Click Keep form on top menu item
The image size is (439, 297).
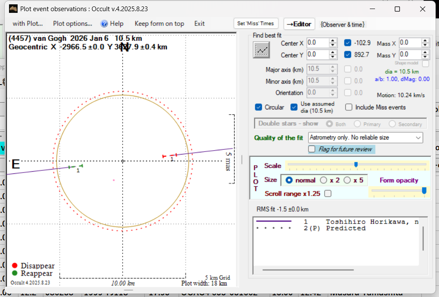point(159,24)
